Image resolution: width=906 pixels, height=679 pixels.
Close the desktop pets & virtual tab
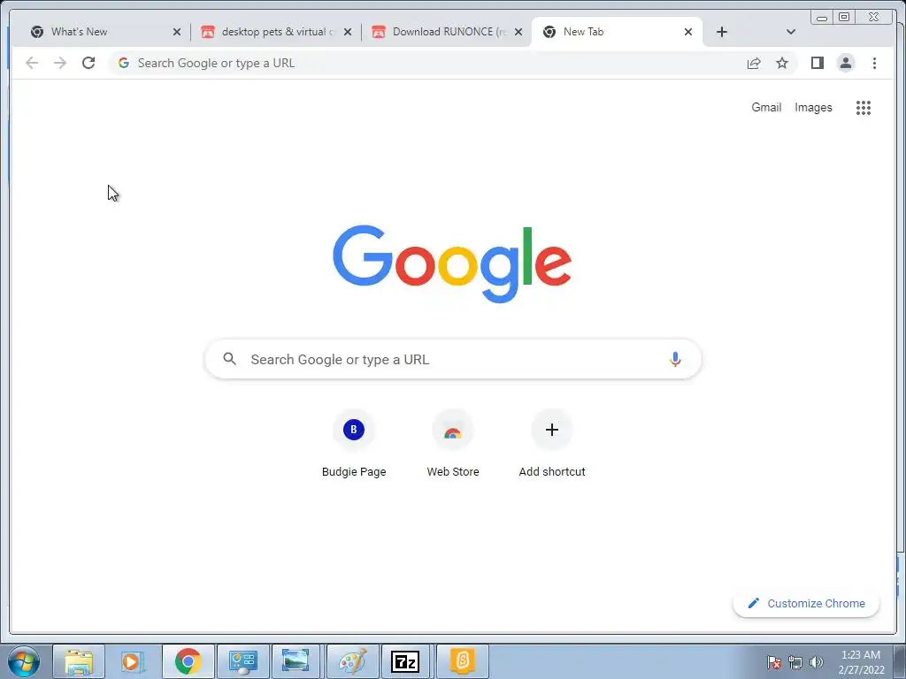point(347,32)
